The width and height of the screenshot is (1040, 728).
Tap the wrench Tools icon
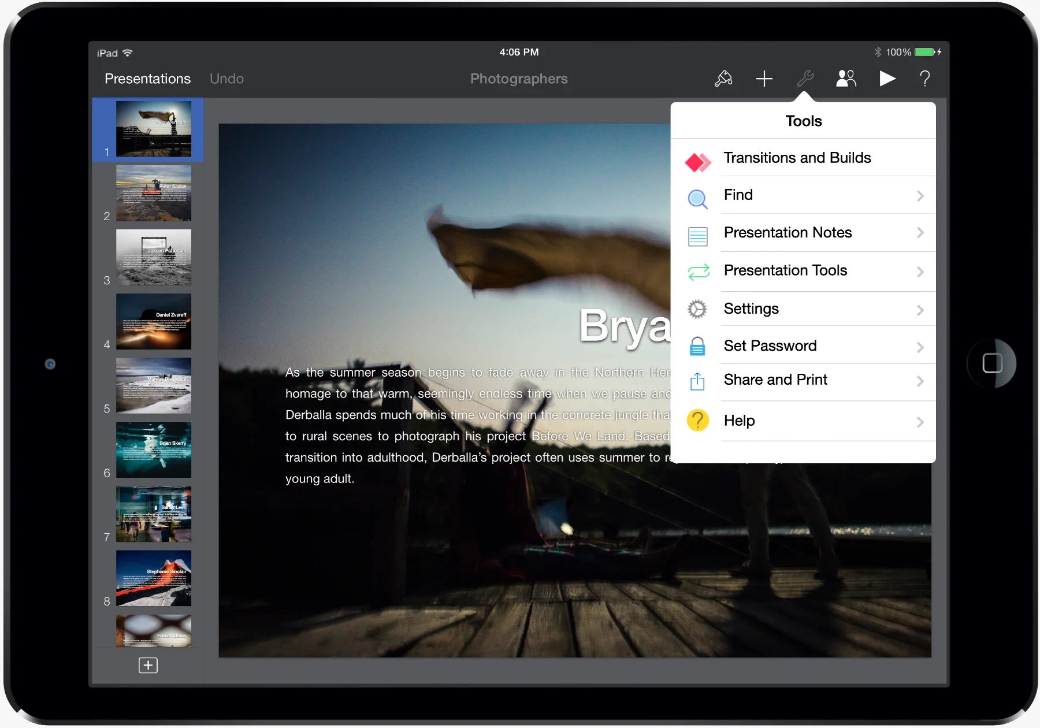coord(805,79)
